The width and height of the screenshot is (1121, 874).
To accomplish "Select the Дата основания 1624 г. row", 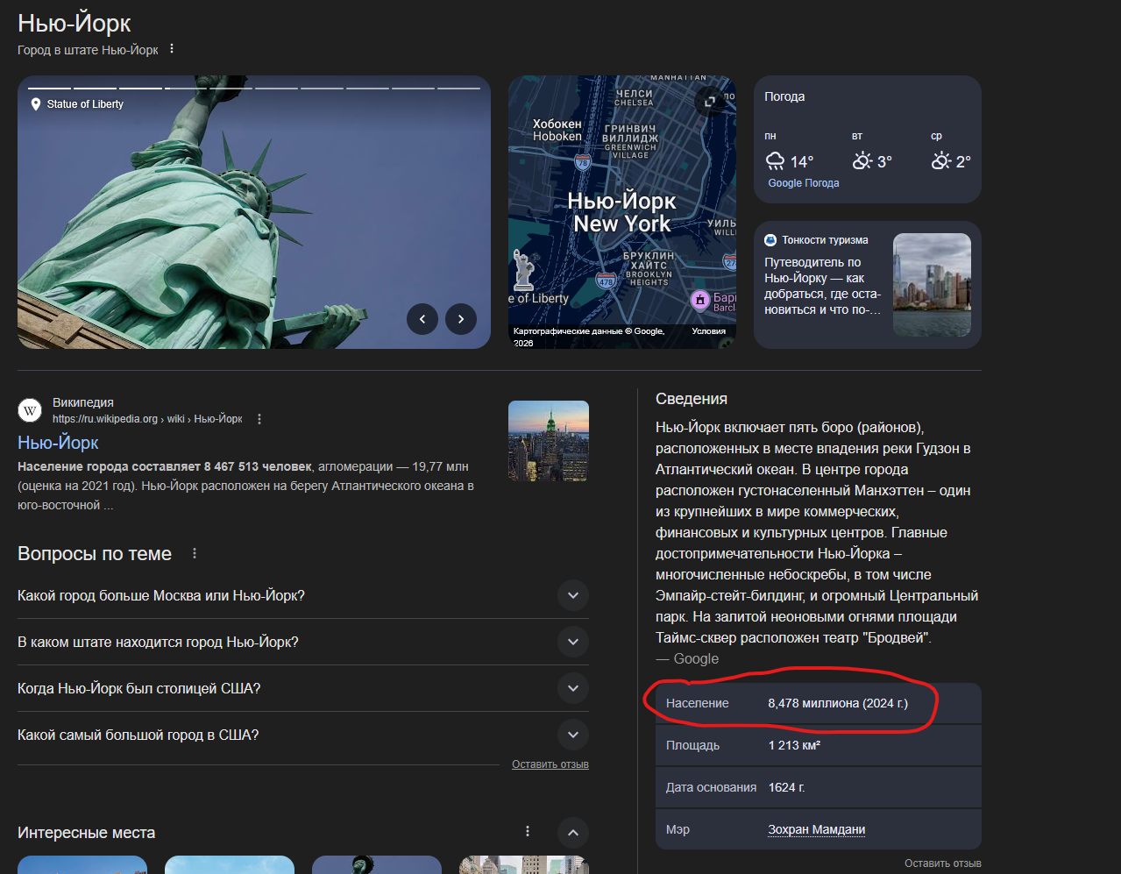I will 819,787.
